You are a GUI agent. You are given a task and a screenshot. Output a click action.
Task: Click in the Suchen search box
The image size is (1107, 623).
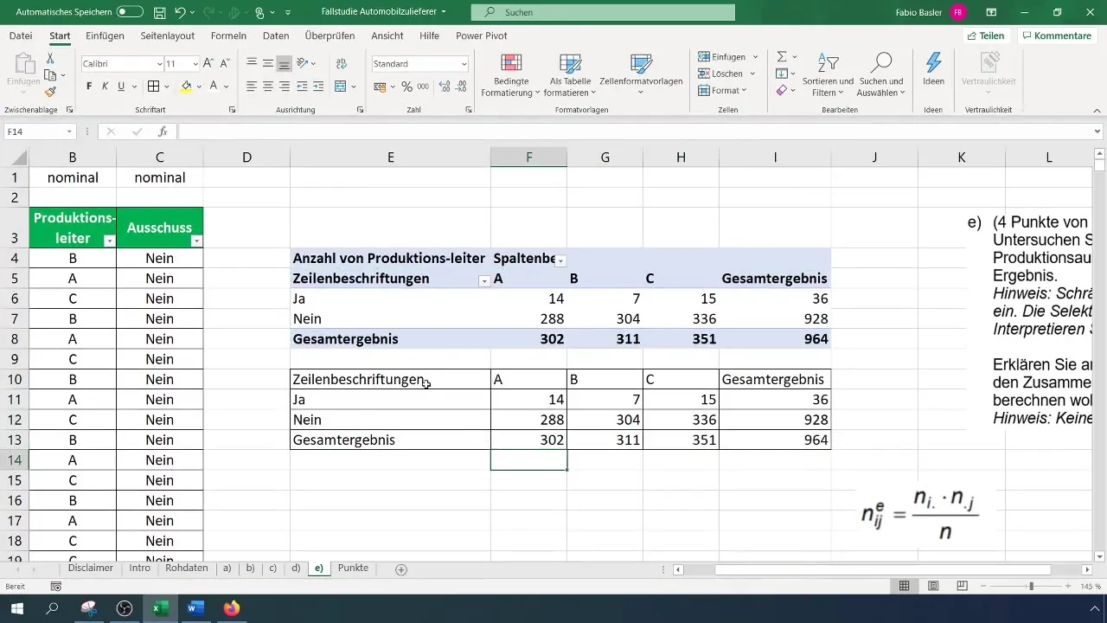tap(603, 12)
